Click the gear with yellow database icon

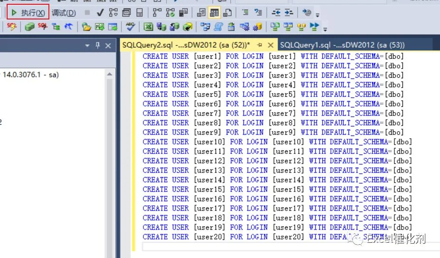pos(257,27)
